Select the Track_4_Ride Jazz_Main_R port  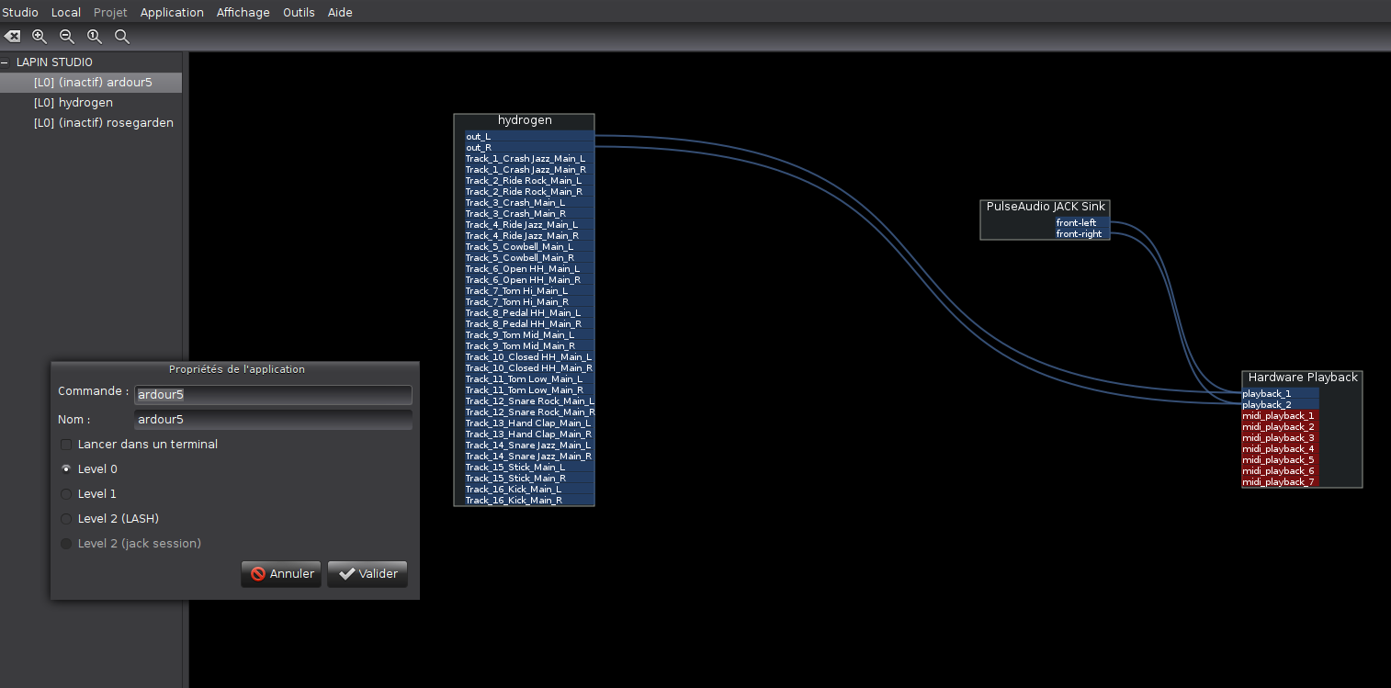[x=528, y=236]
